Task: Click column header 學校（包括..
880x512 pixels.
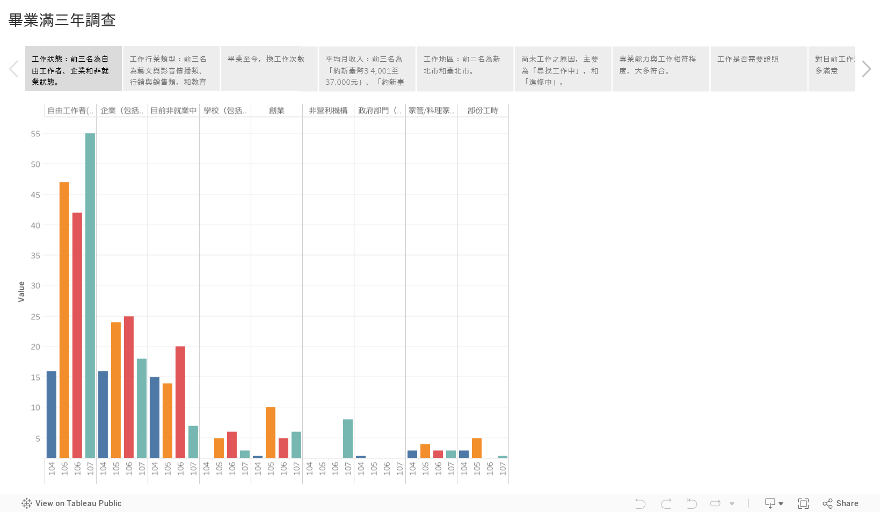Action: 225,111
